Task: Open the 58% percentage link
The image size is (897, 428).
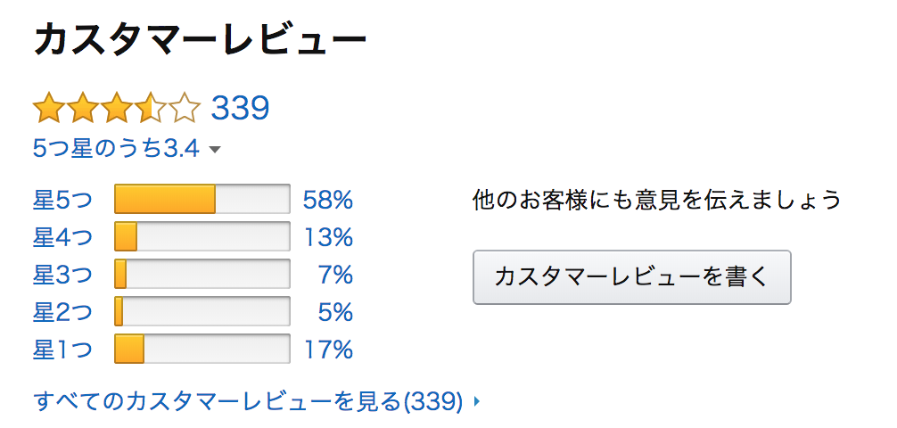Action: (x=328, y=200)
